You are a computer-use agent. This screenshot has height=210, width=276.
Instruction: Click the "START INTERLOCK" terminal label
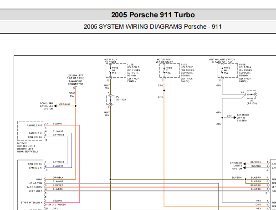(32, 203)
